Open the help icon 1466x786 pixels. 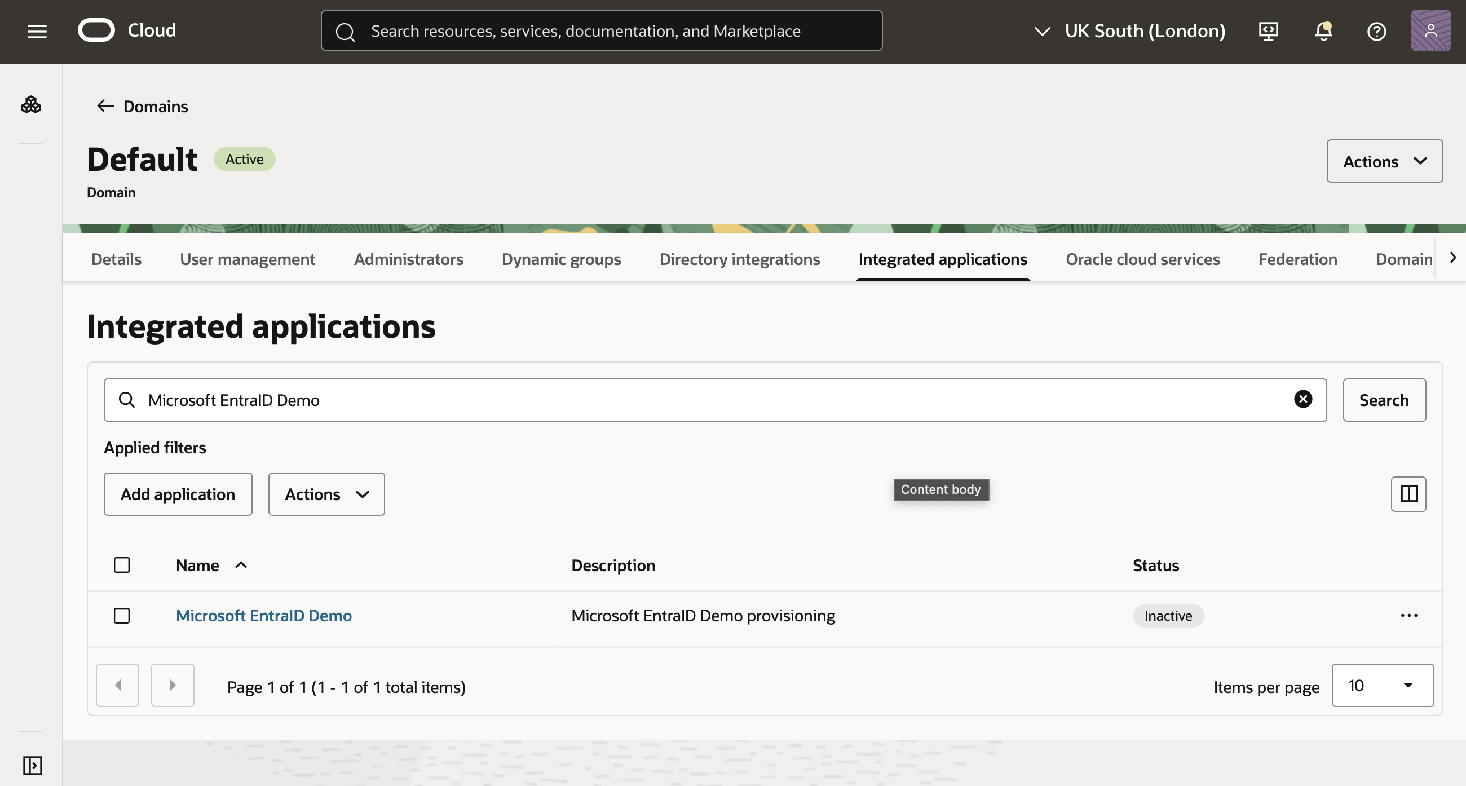click(1377, 32)
